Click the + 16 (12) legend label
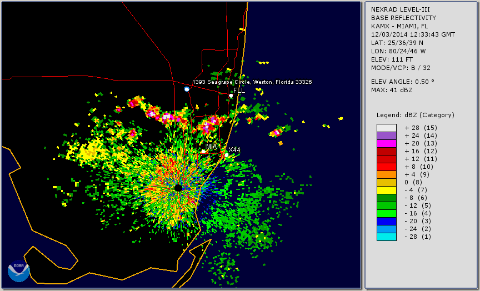 [x=421, y=151]
